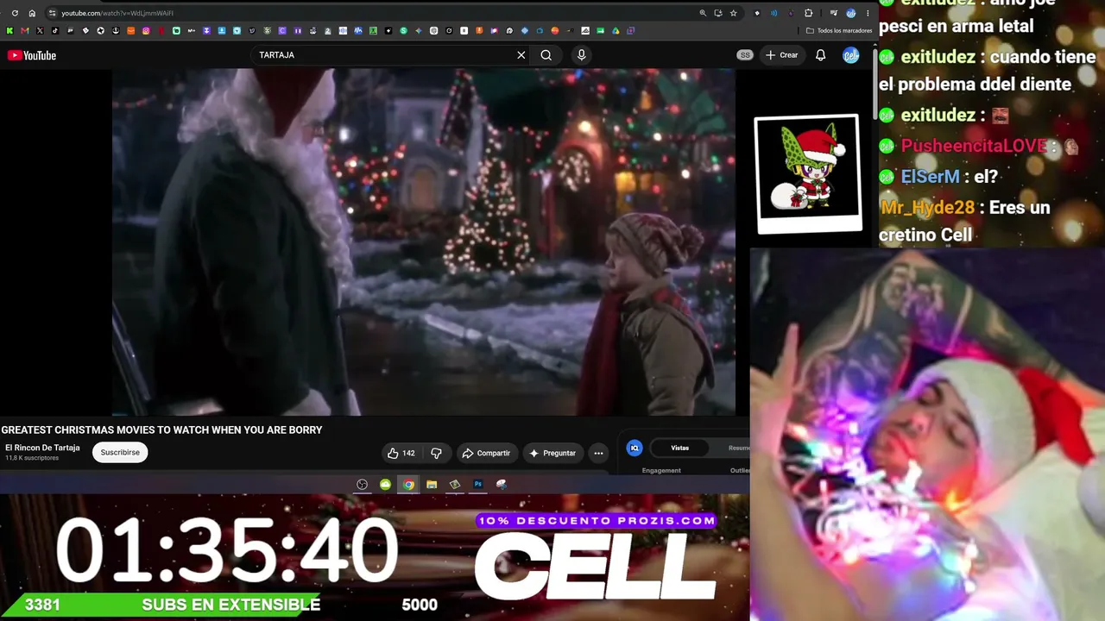Open the TikTok bookmark
This screenshot has width=1105, height=621.
tap(54, 31)
